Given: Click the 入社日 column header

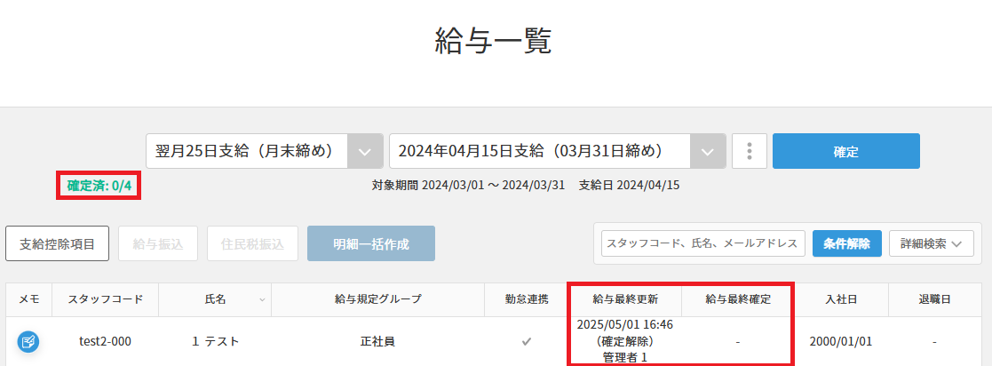Looking at the screenshot, I should click(841, 299).
